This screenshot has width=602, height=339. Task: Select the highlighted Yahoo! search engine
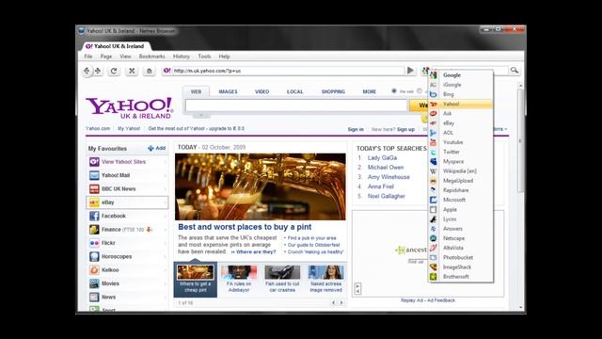[461, 105]
